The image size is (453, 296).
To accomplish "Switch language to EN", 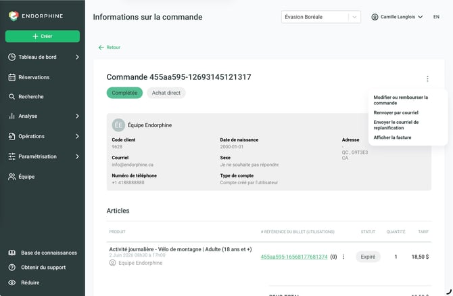I will pos(436,17).
